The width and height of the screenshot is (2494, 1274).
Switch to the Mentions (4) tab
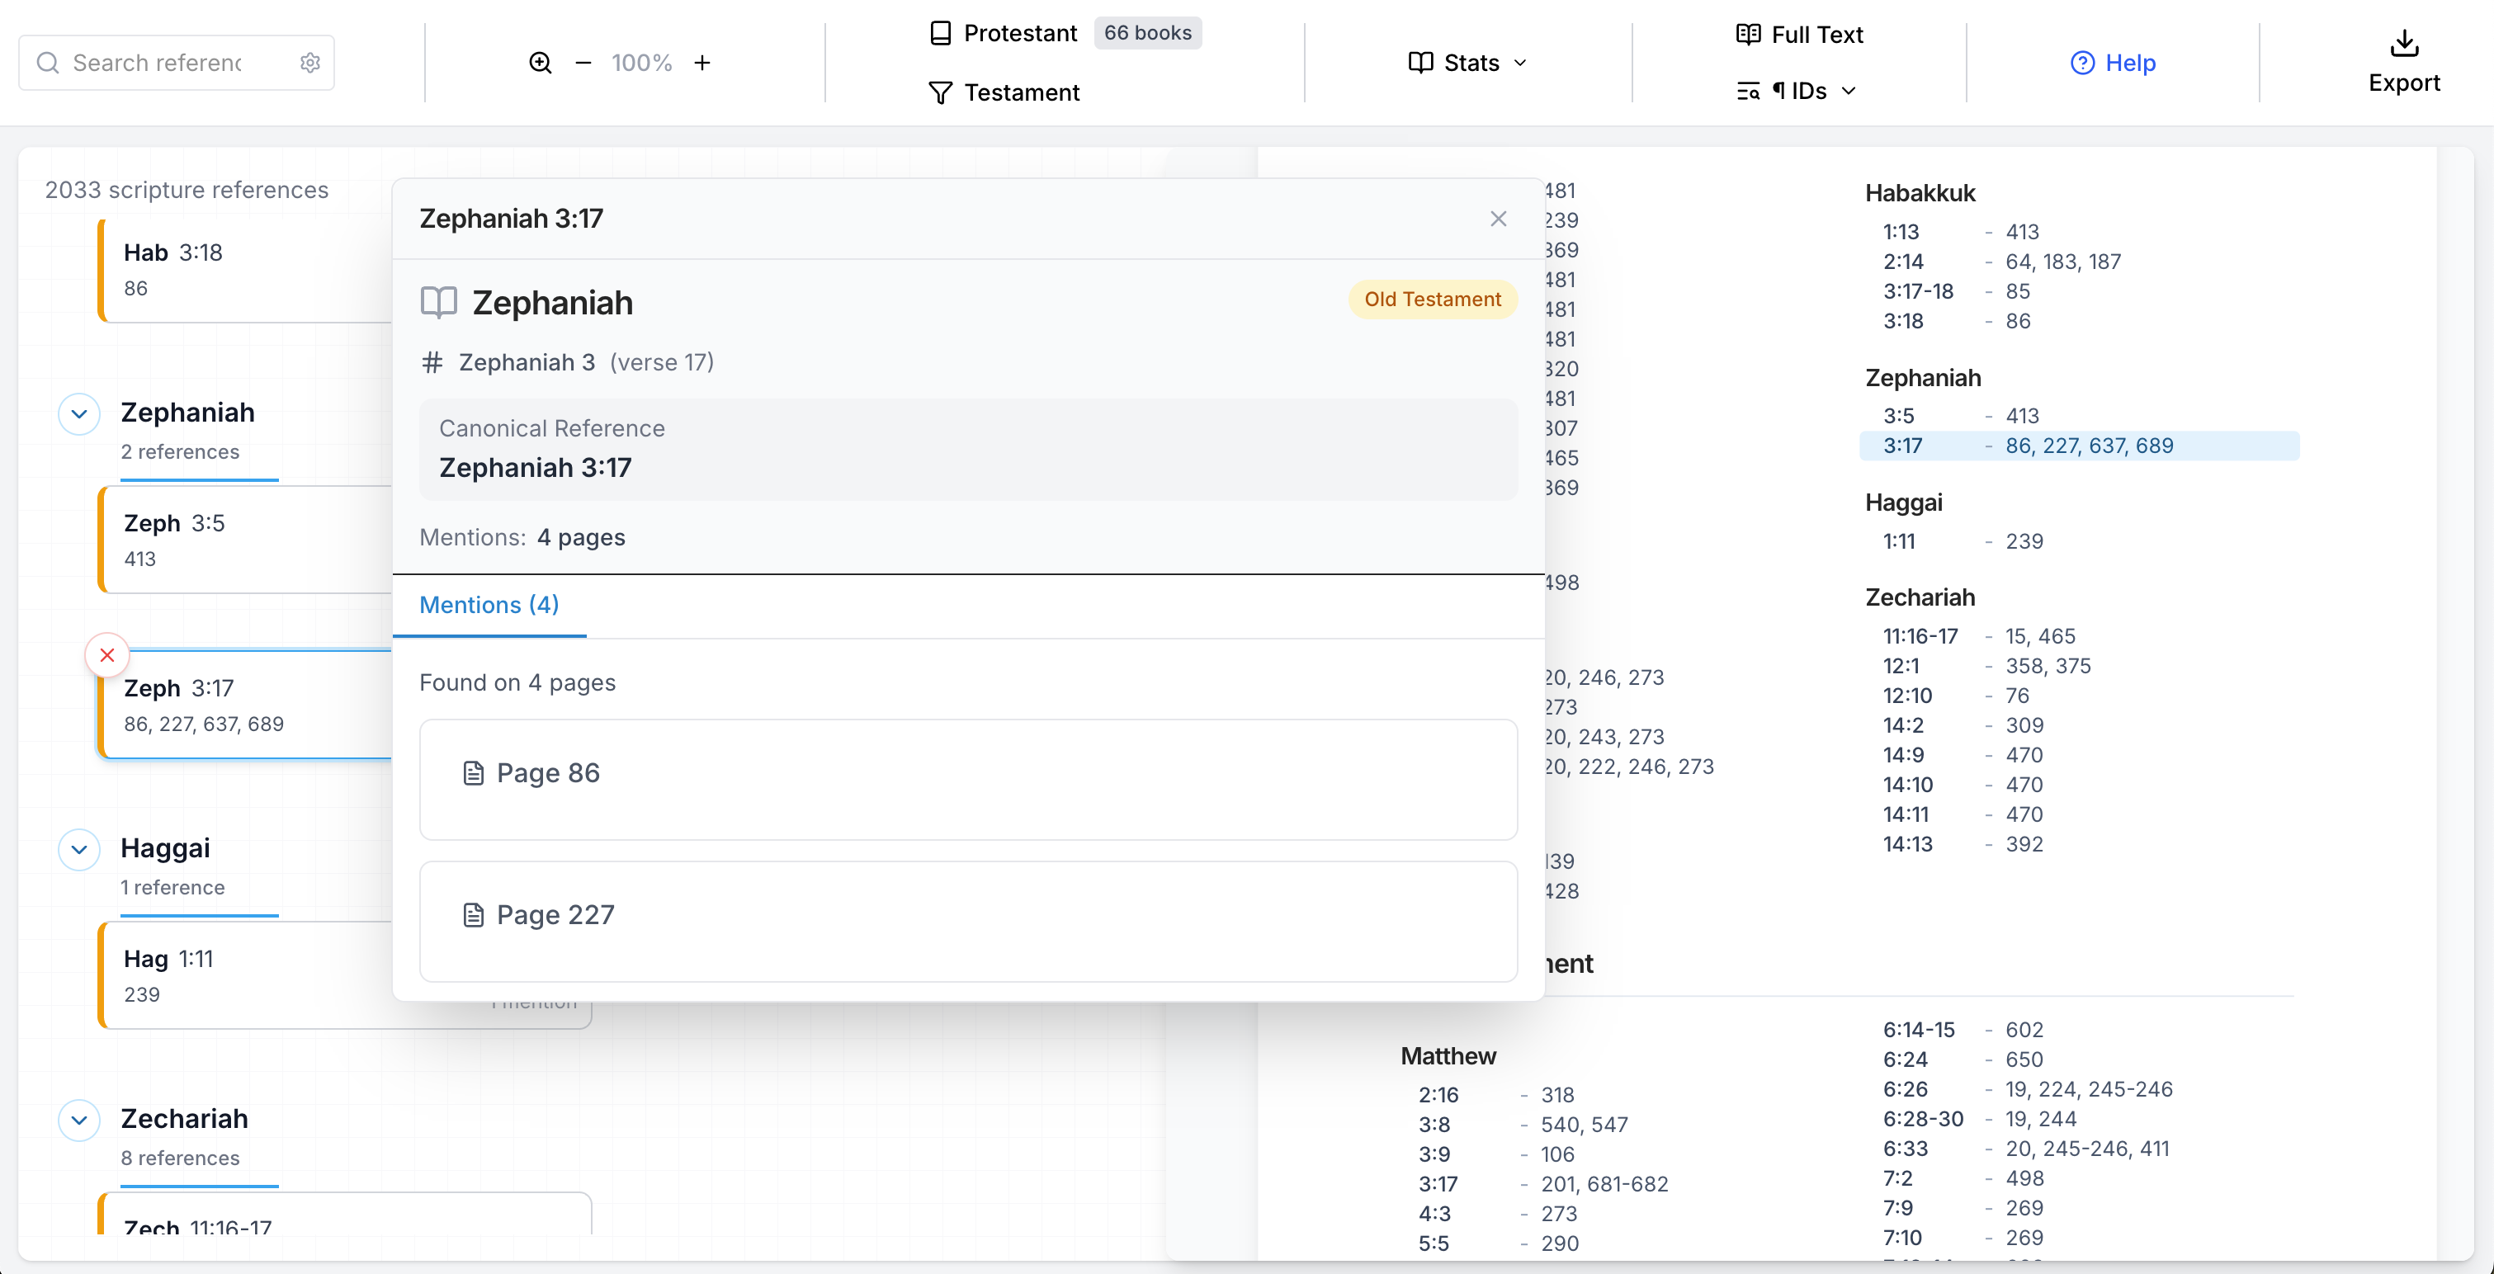(x=489, y=604)
